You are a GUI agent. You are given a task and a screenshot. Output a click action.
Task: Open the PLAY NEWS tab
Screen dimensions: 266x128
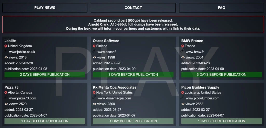45,8
